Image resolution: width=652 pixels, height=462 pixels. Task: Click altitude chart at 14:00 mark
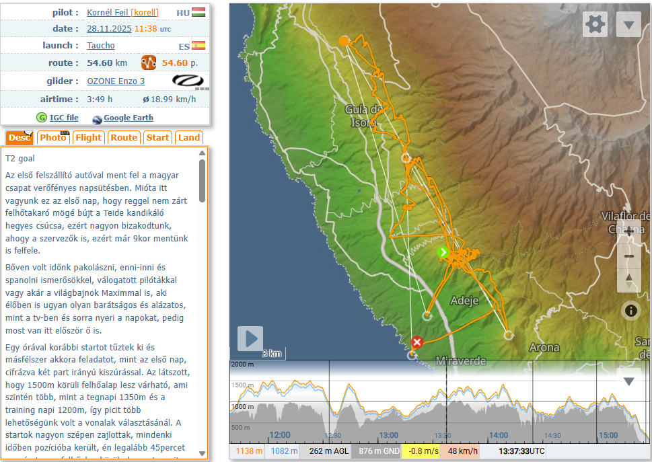tap(499, 410)
